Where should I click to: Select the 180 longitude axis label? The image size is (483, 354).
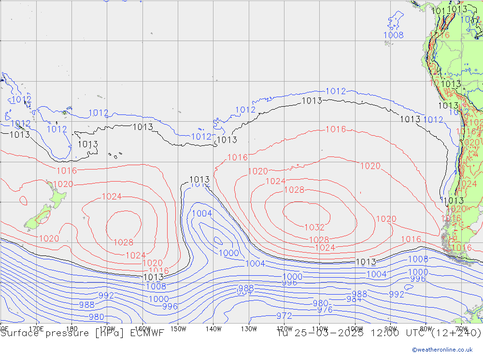[72, 328]
